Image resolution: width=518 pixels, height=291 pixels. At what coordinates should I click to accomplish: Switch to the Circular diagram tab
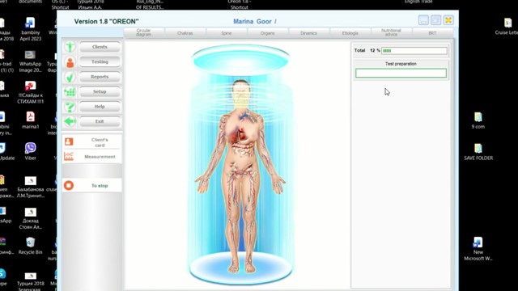pos(143,32)
